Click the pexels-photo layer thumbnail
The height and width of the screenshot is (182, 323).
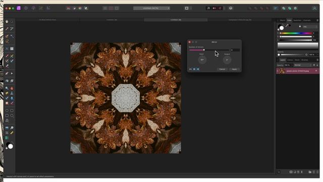[x=282, y=71]
